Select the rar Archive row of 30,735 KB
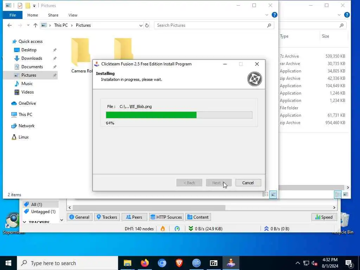The height and width of the screenshot is (270, 360). (312, 64)
